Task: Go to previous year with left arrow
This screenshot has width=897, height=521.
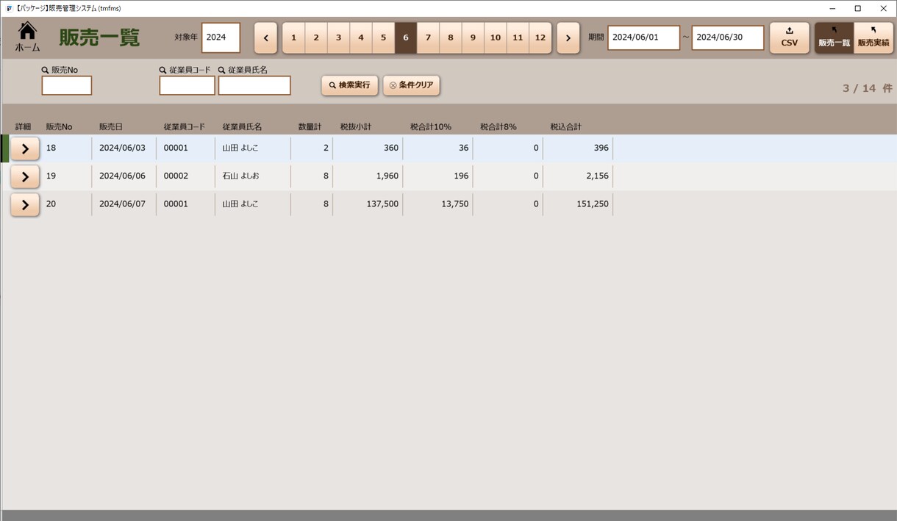Action: 265,37
